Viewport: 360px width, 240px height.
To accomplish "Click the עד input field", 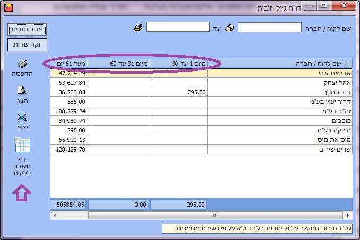I will (178, 27).
